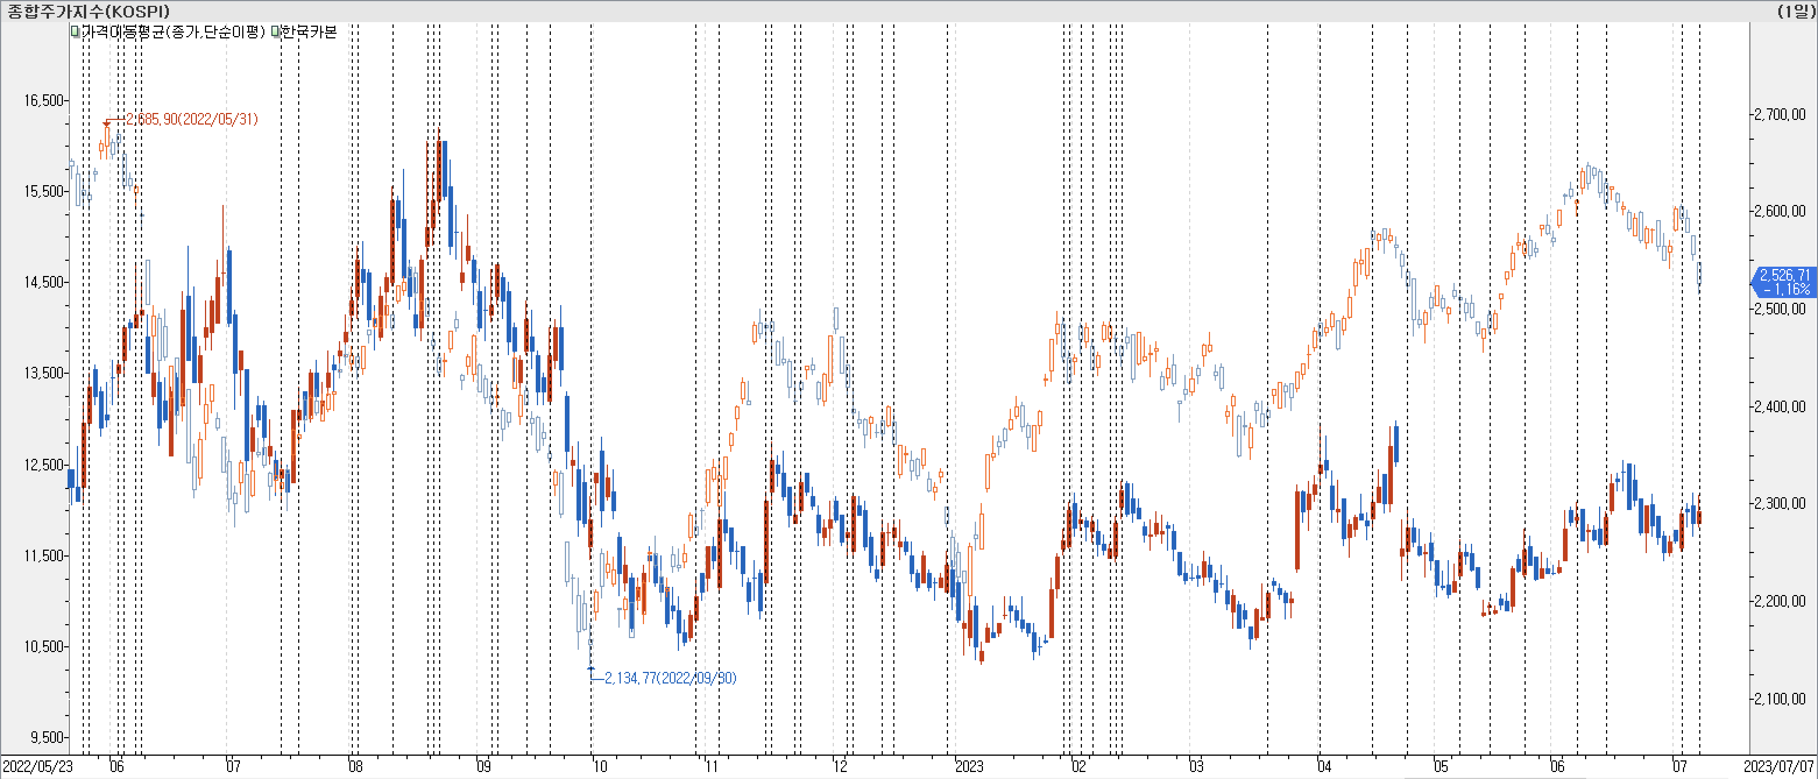Click the 08 month label on date axis
Image resolution: width=1818 pixels, height=779 pixels.
355,766
